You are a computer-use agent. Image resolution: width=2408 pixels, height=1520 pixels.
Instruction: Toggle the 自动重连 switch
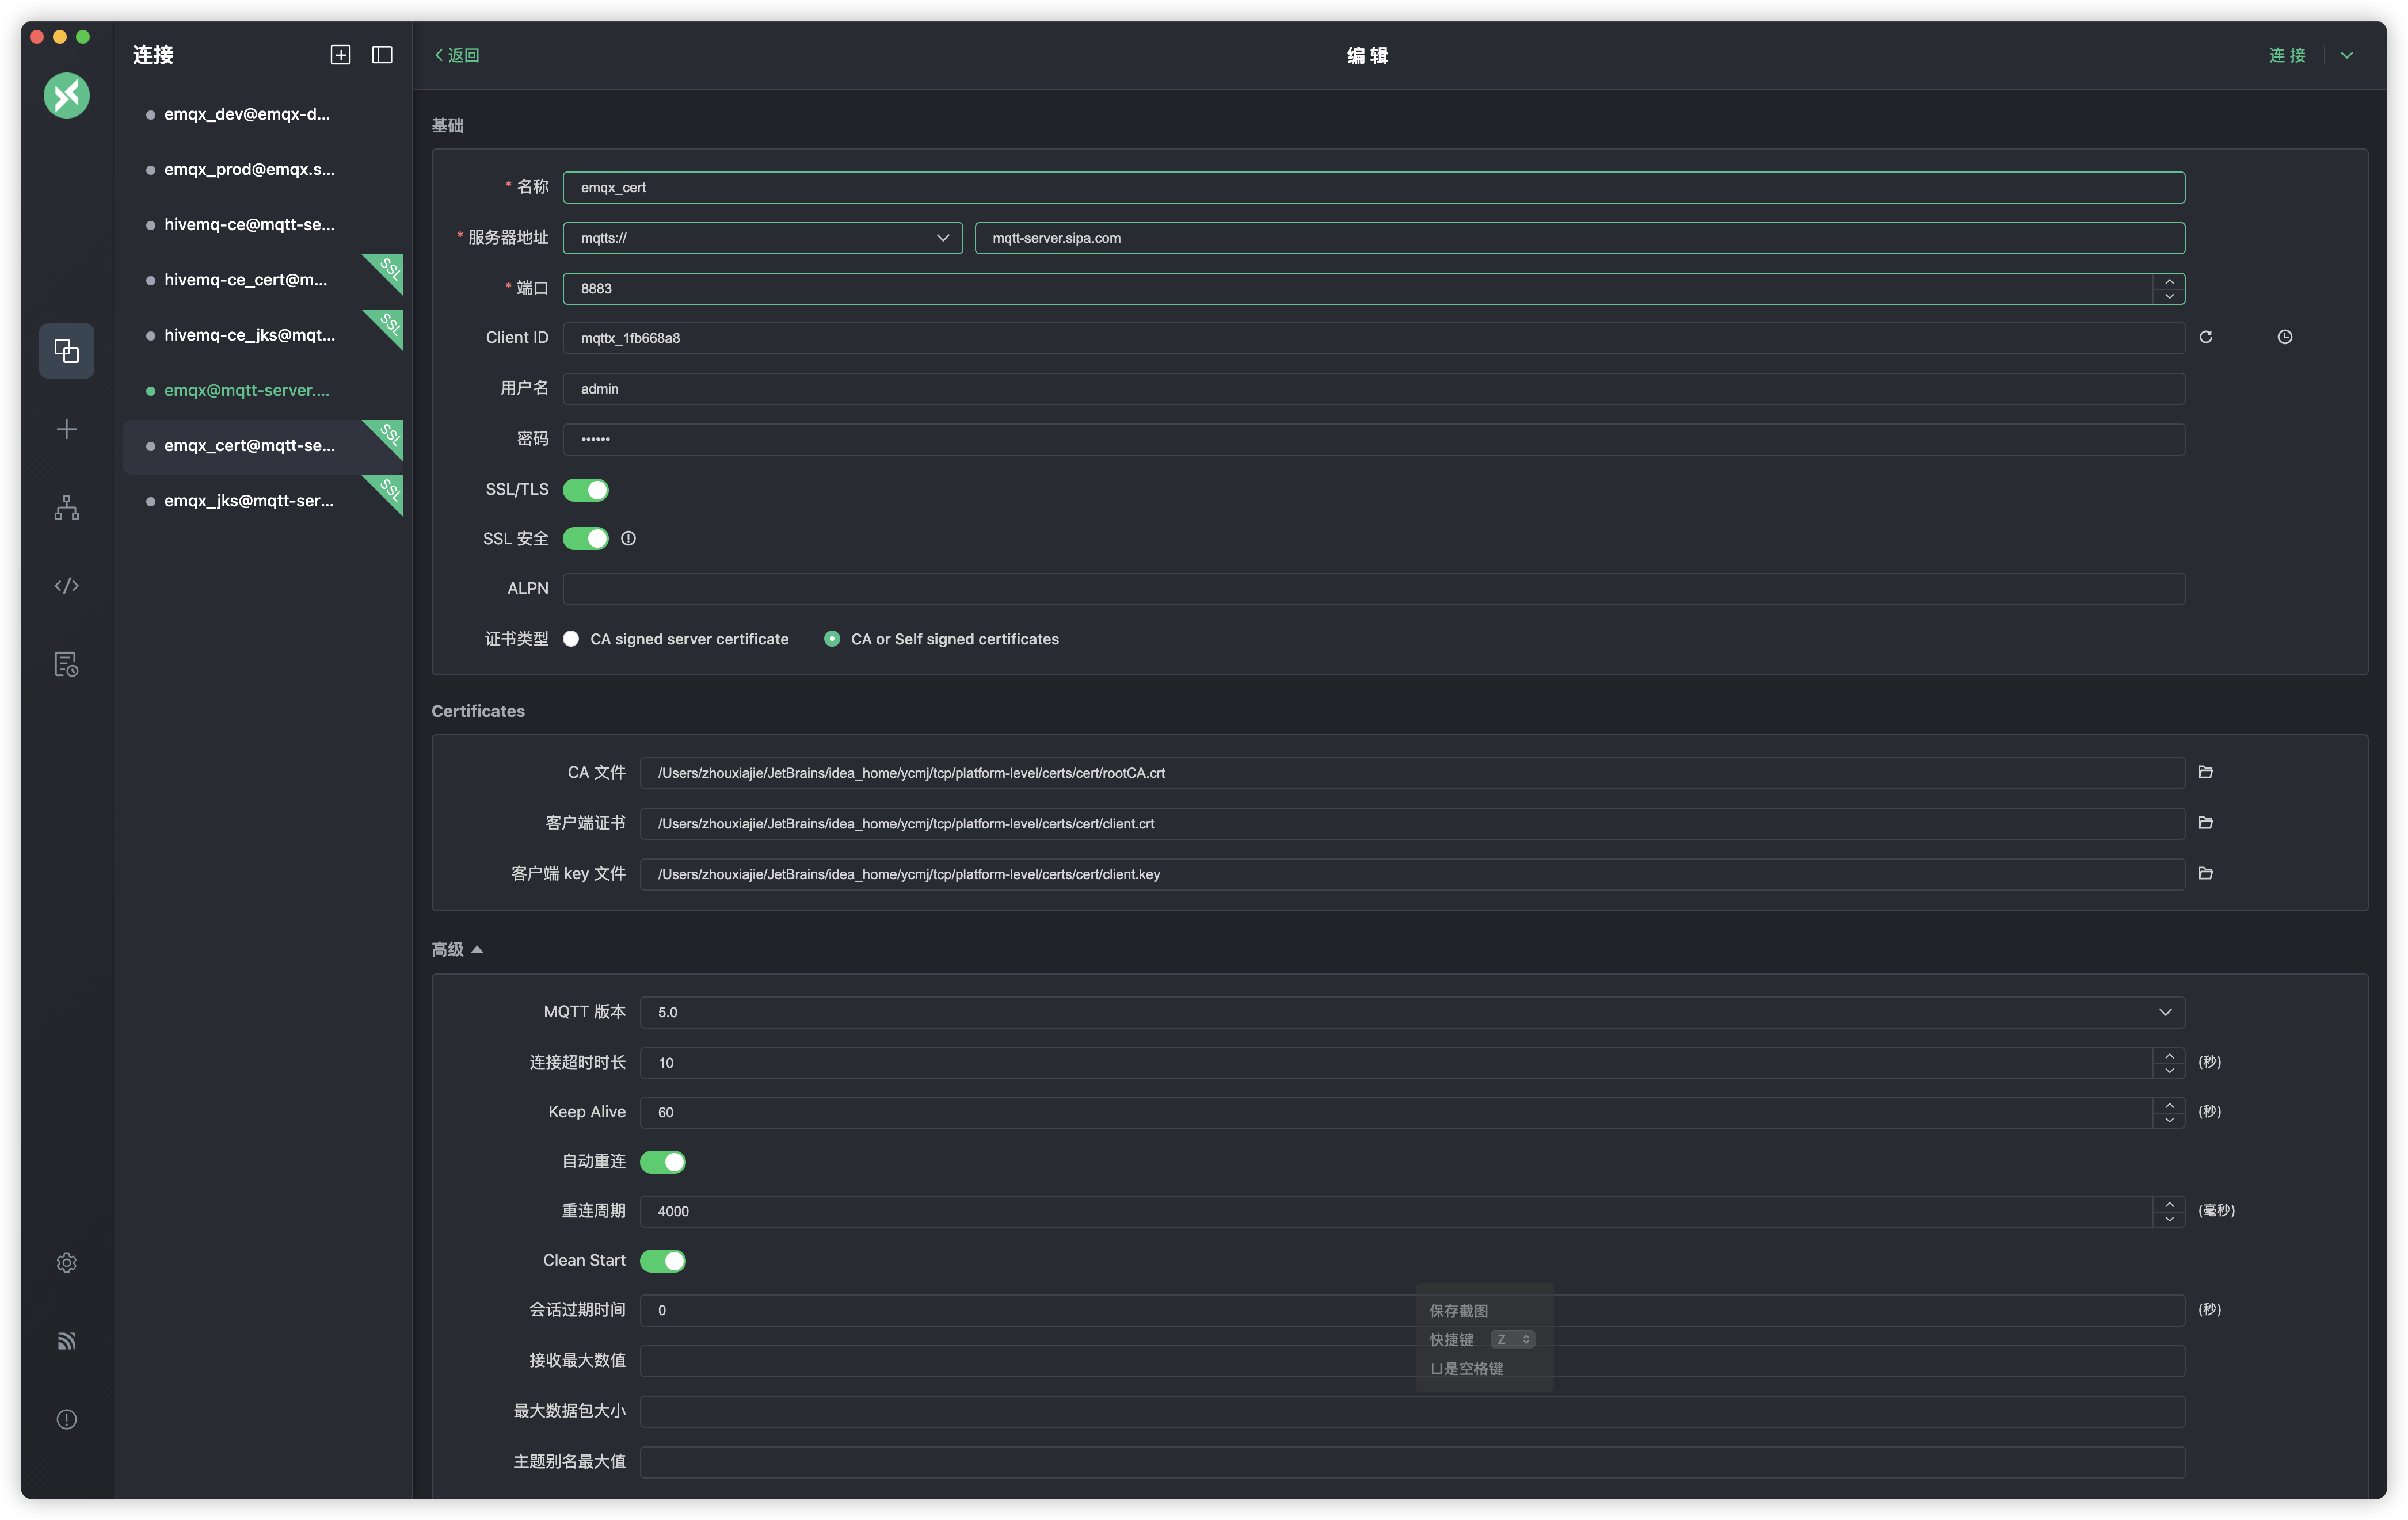(x=663, y=1162)
